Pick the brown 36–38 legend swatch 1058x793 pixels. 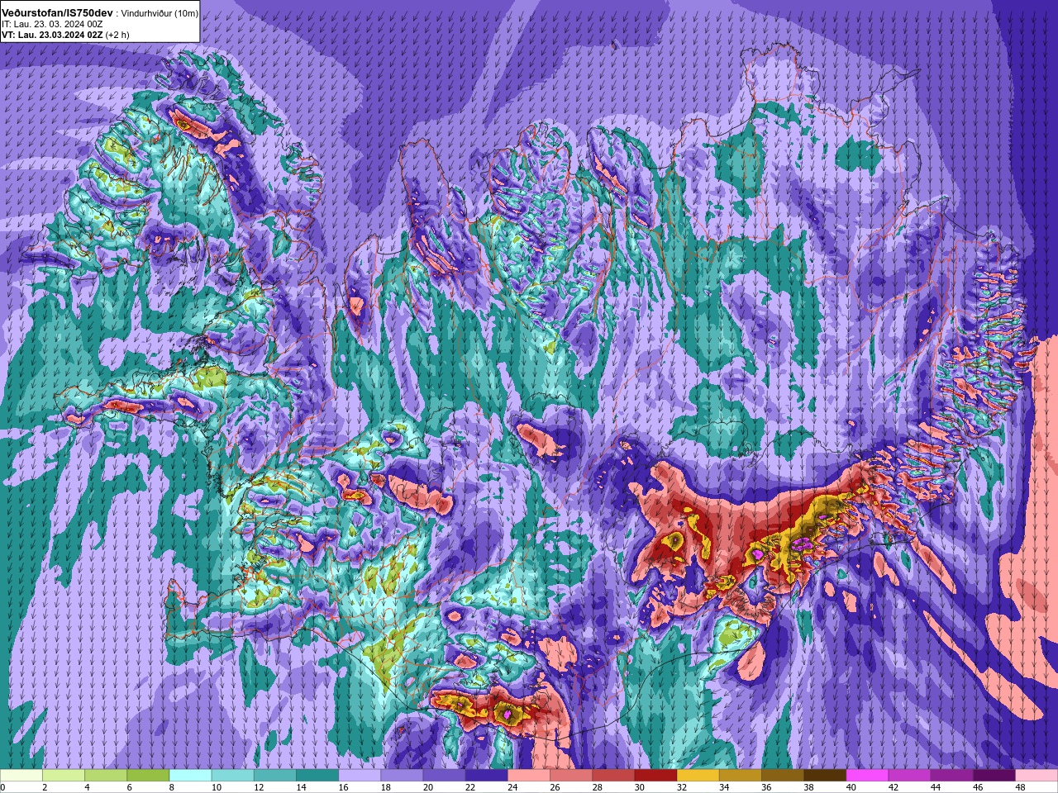(783, 776)
